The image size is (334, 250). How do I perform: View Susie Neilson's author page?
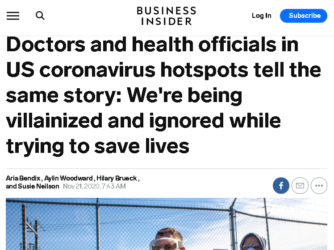point(38,186)
